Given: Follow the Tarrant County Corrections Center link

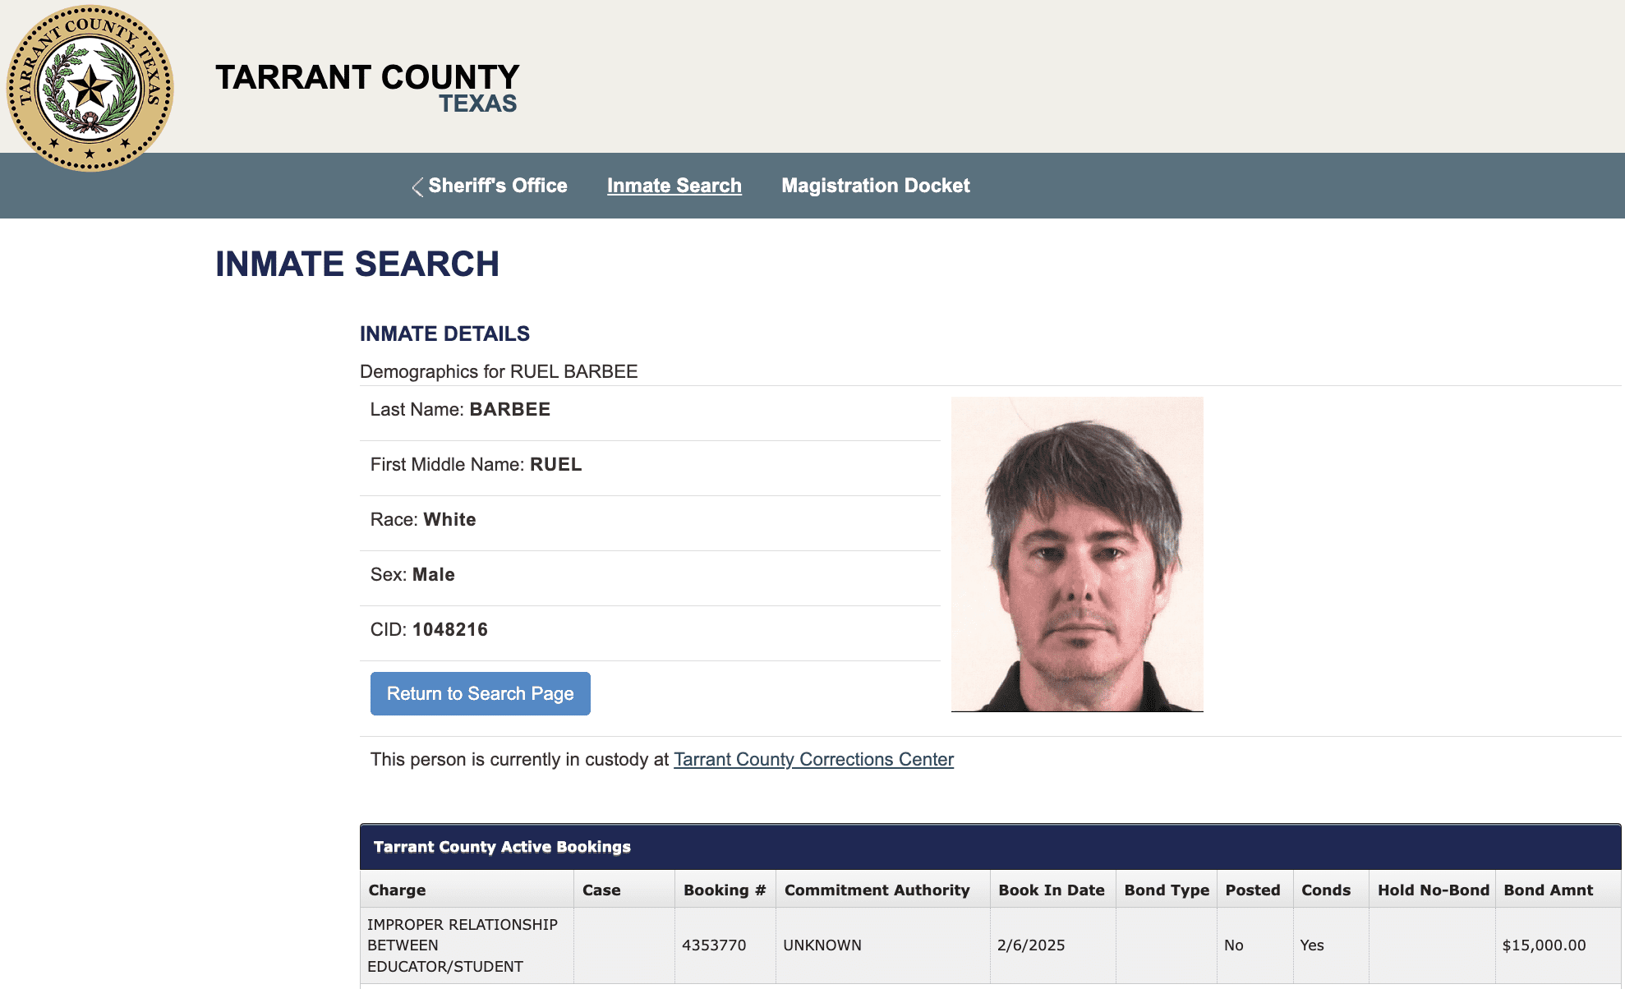Looking at the screenshot, I should coord(813,759).
